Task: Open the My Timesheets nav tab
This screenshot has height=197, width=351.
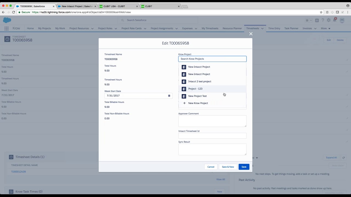Action: pyautogui.click(x=210, y=28)
